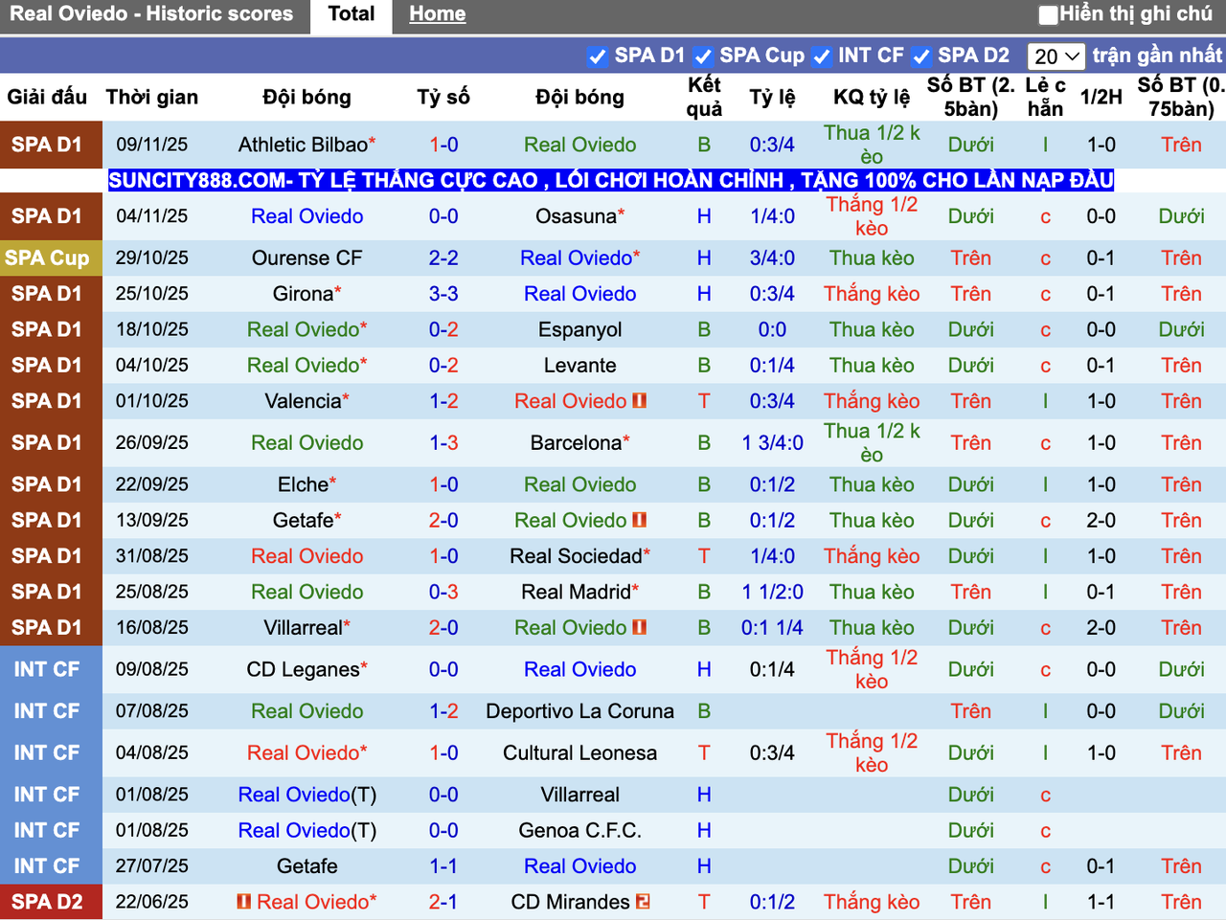This screenshot has height=920, width=1226.
Task: Select the 3-3 score against Girona
Action: point(443,293)
